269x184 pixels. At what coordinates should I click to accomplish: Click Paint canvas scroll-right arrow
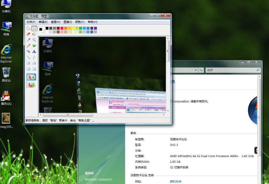coord(164,115)
